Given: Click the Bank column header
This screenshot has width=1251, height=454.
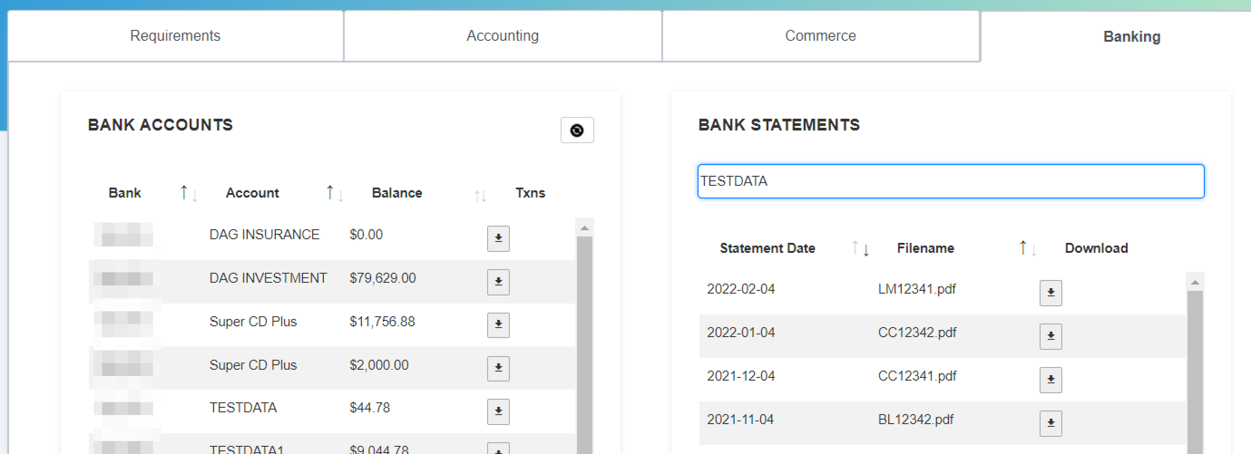Looking at the screenshot, I should (x=124, y=193).
